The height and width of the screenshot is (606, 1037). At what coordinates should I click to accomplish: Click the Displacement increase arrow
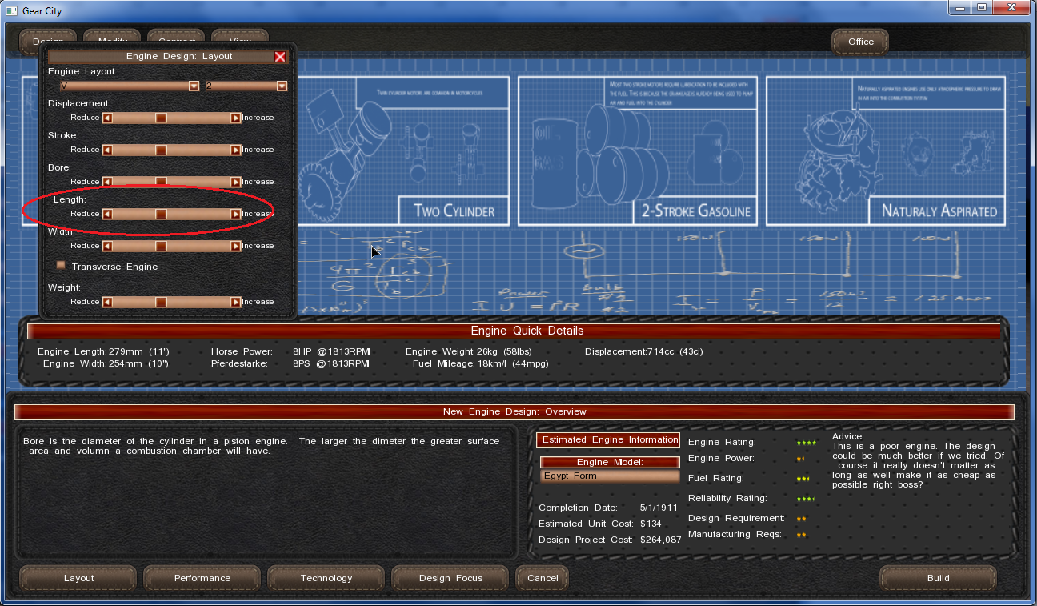pyautogui.click(x=235, y=118)
